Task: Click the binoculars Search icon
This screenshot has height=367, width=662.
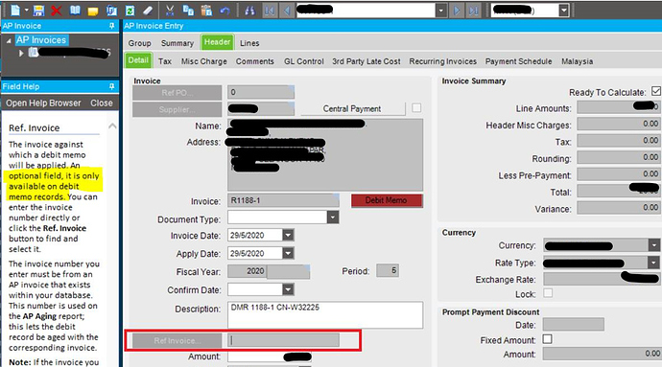Action: point(250,11)
